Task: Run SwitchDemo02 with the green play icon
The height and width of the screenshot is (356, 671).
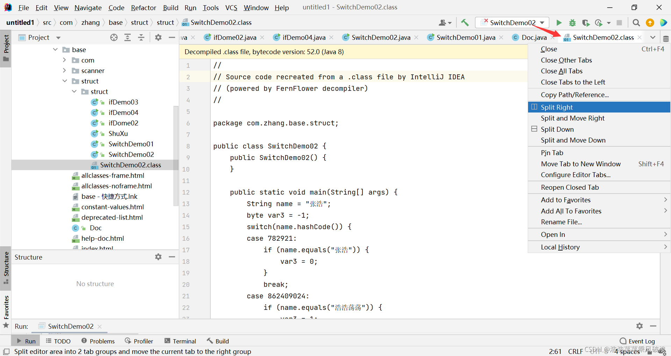Action: [x=559, y=23]
